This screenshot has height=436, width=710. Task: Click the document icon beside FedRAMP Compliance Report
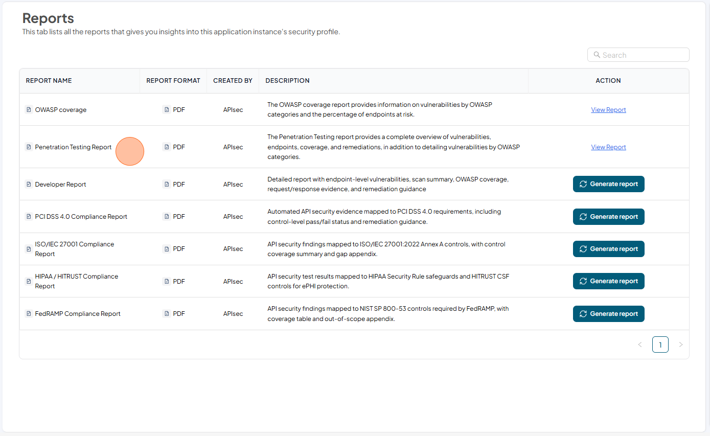(x=29, y=313)
